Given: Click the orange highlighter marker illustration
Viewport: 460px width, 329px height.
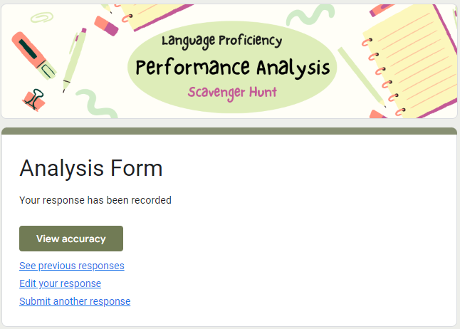Looking at the screenshot, I should point(33,55).
